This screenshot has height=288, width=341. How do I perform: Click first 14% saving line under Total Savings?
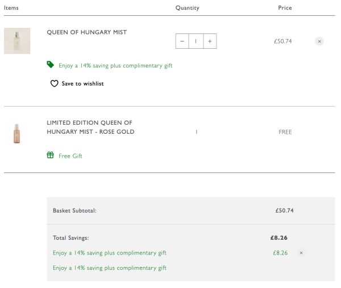pyautogui.click(x=110, y=253)
